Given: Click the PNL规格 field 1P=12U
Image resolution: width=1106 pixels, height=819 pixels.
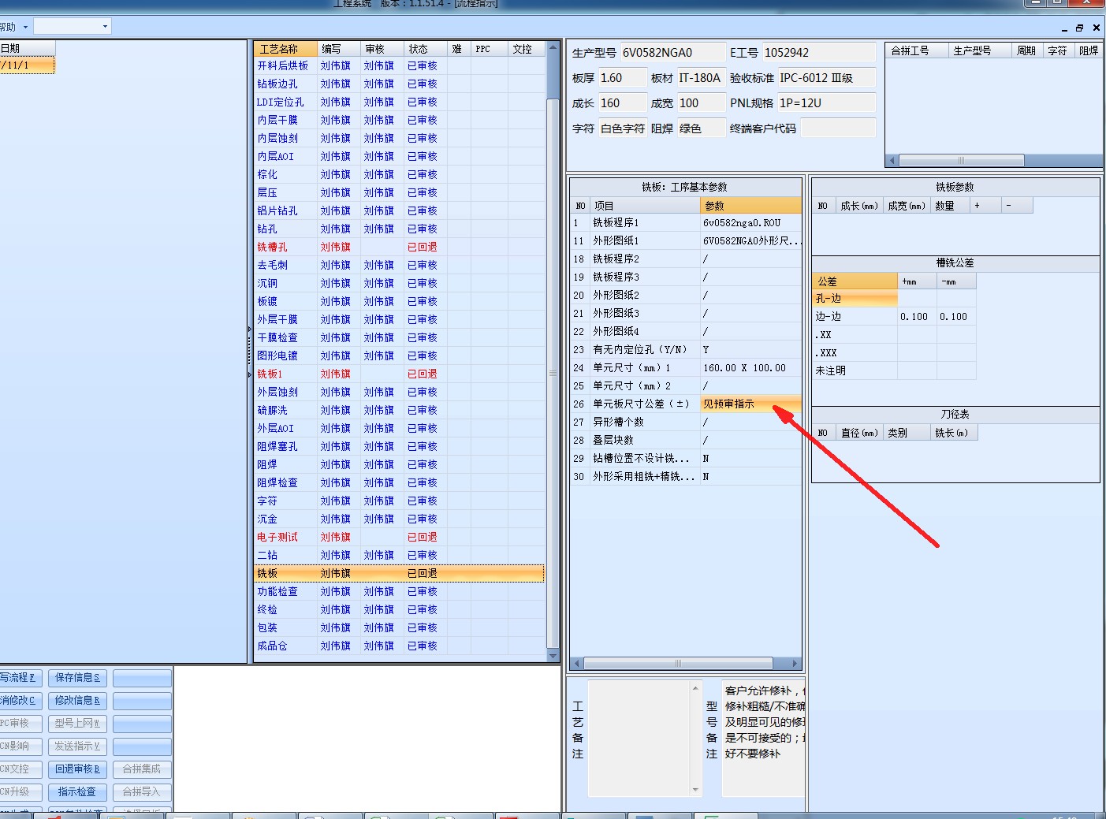Looking at the screenshot, I should point(826,103).
